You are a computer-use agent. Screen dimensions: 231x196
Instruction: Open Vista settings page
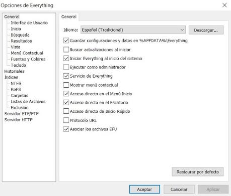pos(16,47)
